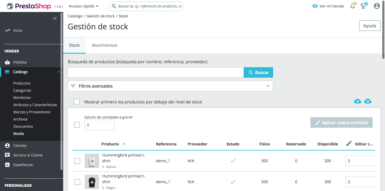Click the user profile avatar icon

point(377,6)
